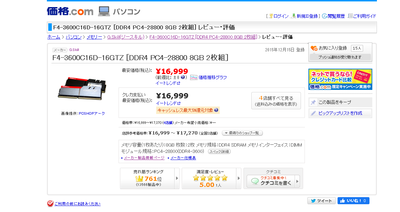
Task: Click 4店舗すべて見る button
Action: tap(276, 101)
